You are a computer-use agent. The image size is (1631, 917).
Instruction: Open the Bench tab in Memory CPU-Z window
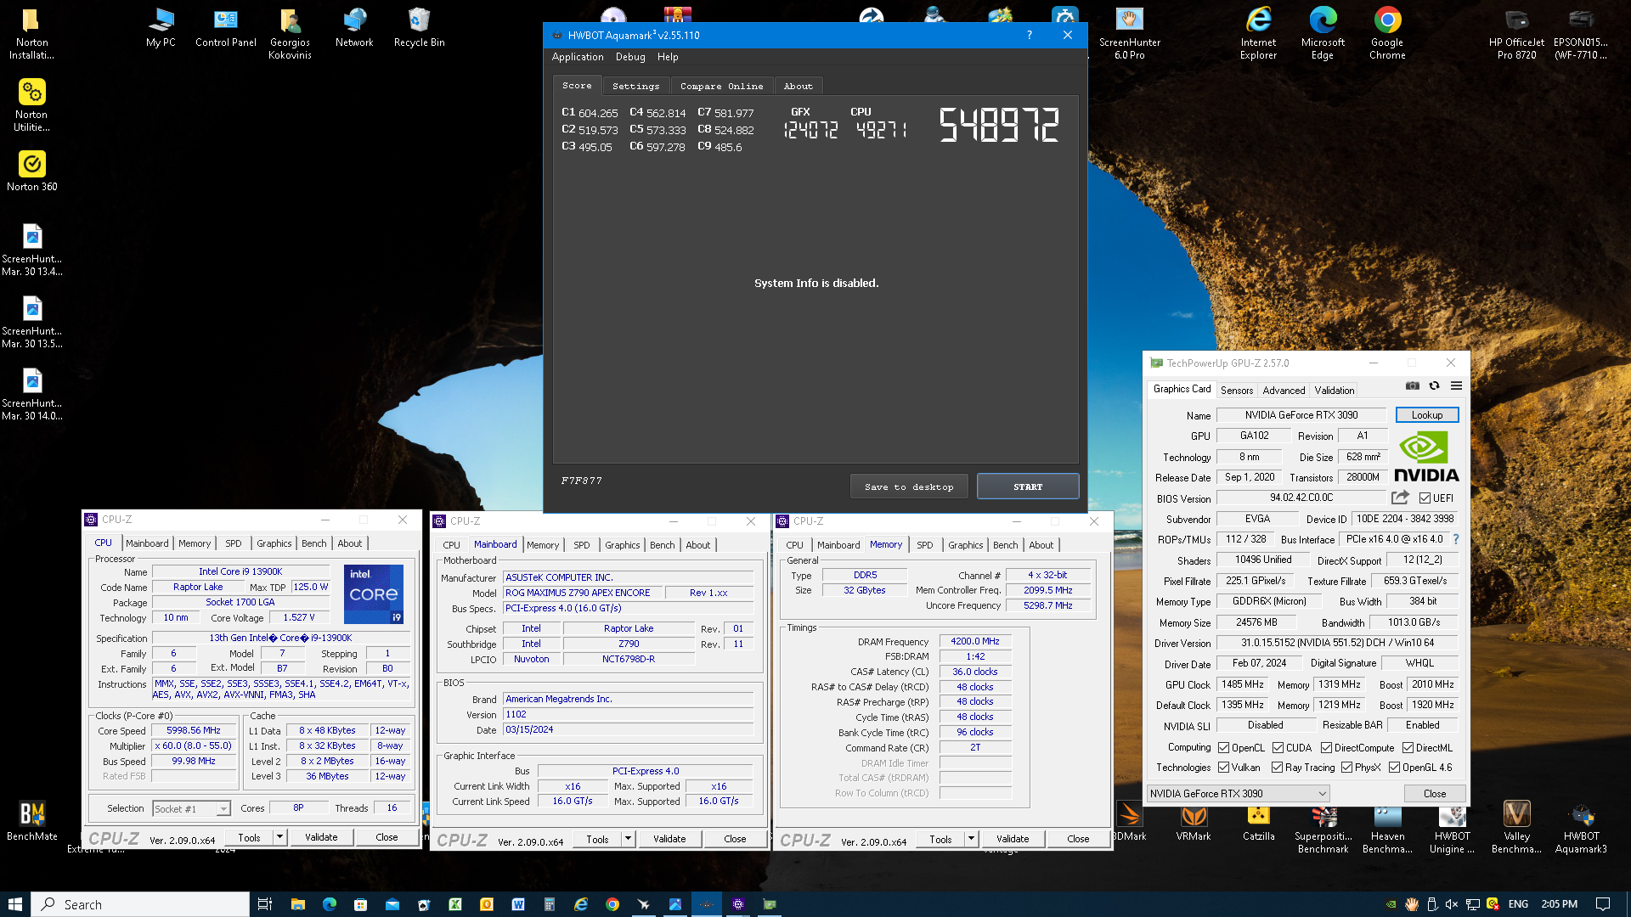tap(1005, 545)
